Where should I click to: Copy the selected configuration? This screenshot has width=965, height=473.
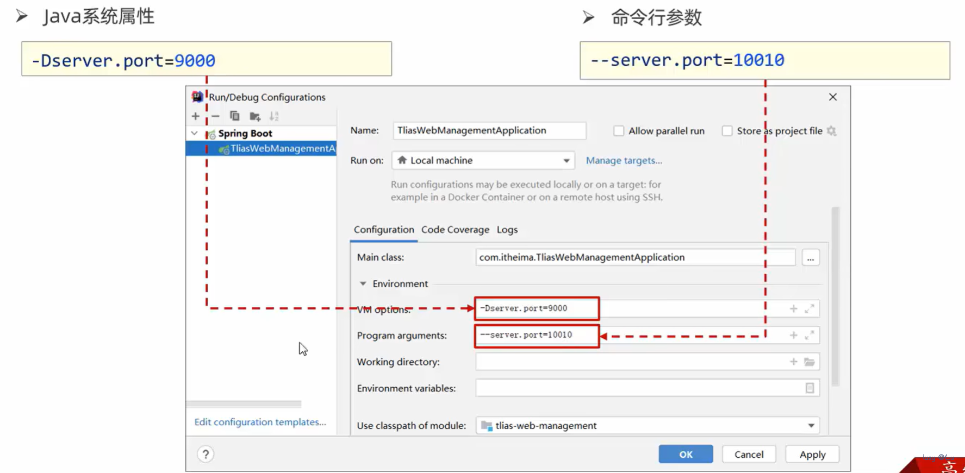pos(235,116)
